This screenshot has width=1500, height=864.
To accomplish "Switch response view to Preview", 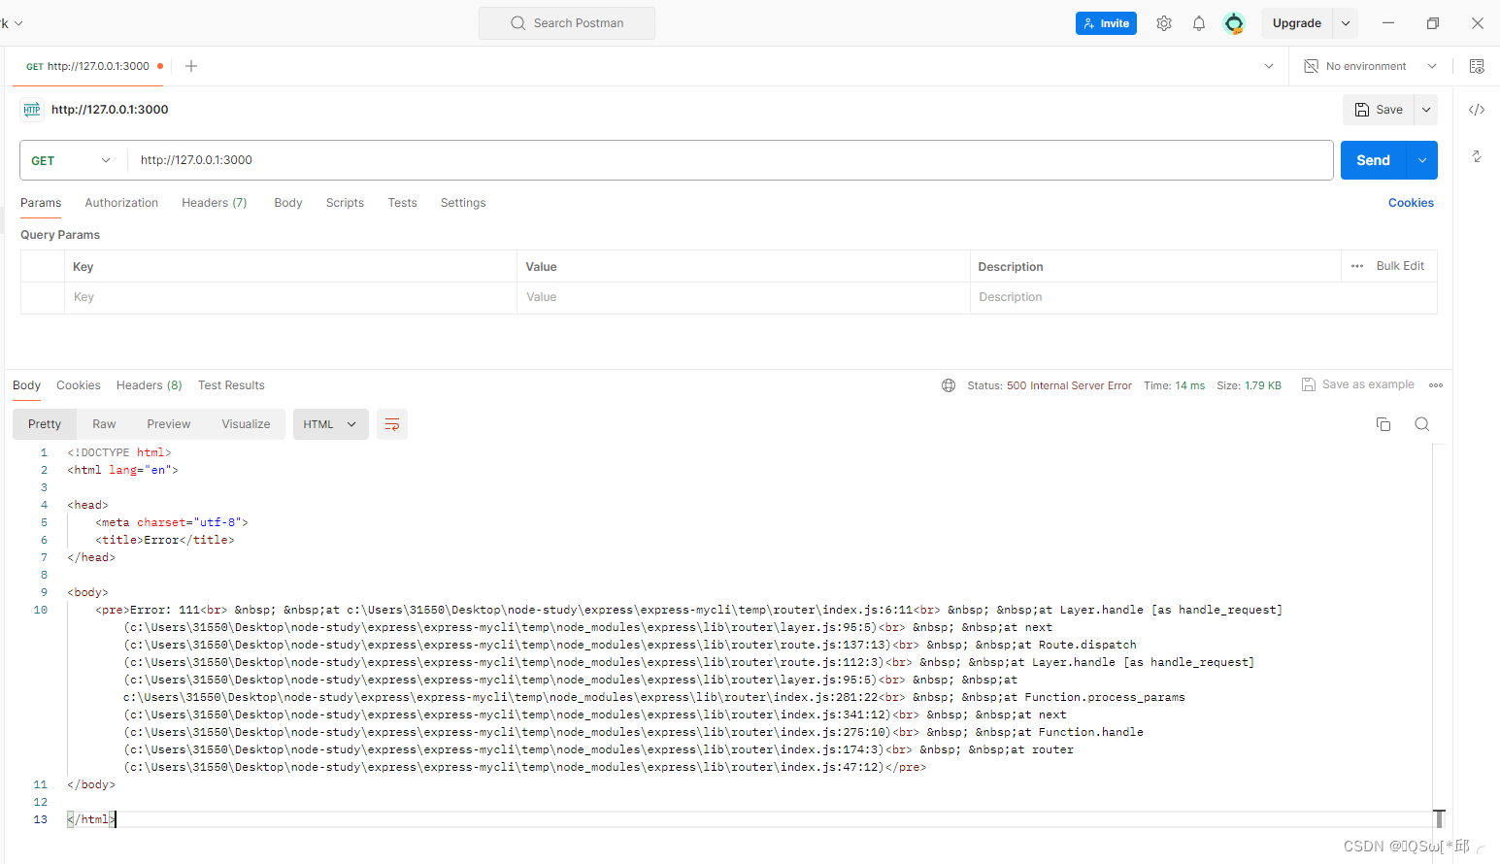I will [169, 424].
